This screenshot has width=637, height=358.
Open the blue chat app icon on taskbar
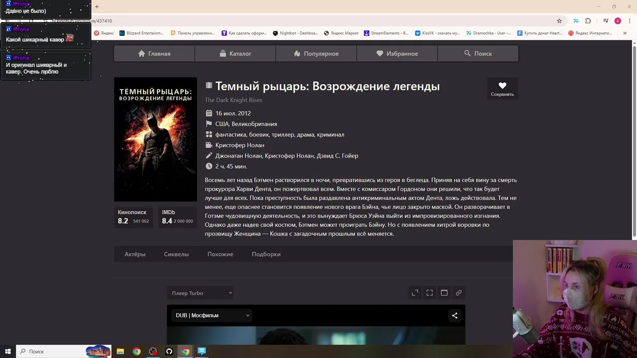tap(202, 351)
